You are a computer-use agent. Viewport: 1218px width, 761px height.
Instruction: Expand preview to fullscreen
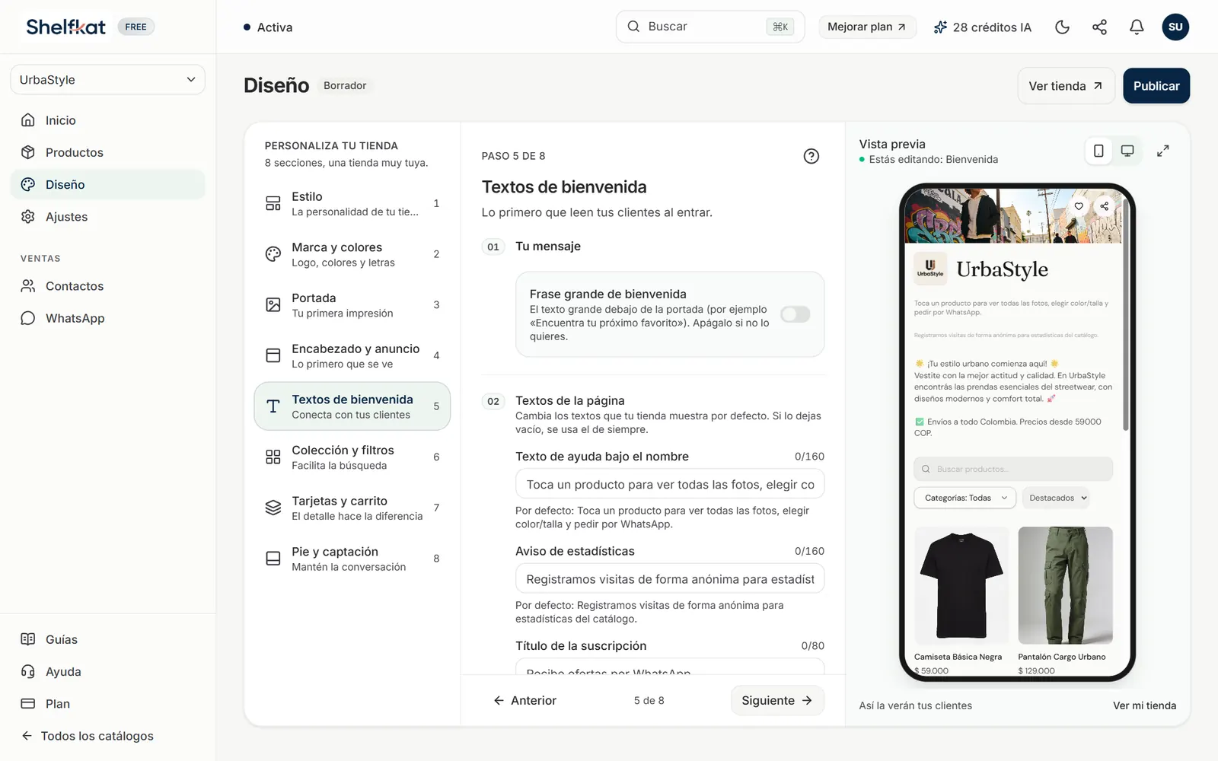click(1162, 151)
